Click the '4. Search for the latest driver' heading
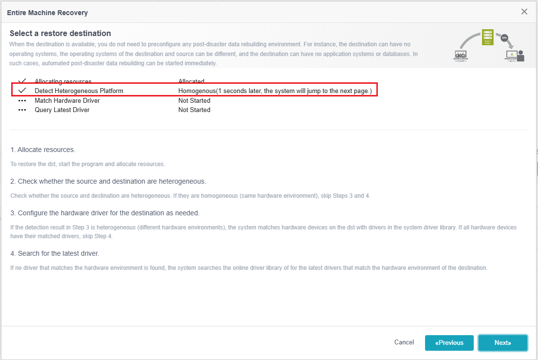 pyautogui.click(x=55, y=253)
